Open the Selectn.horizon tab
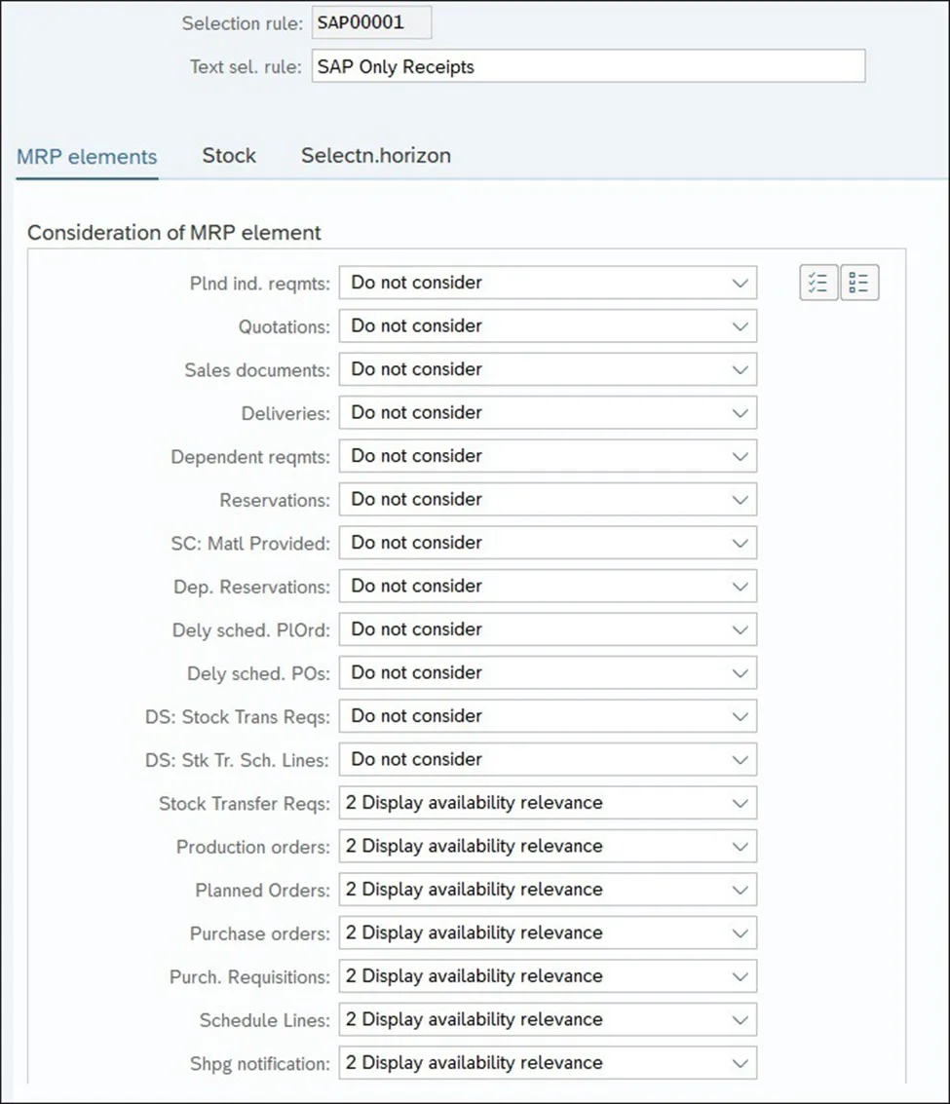 pos(375,156)
